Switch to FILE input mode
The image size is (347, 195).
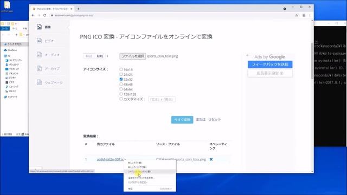(x=89, y=56)
